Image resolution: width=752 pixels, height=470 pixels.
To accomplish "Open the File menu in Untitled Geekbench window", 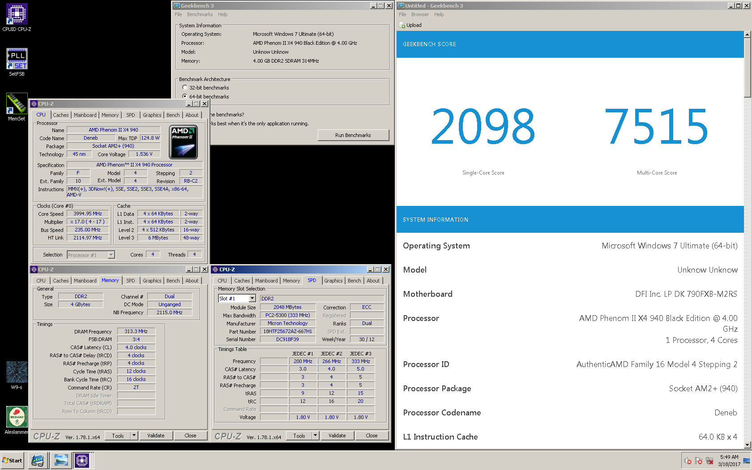I will (x=402, y=14).
